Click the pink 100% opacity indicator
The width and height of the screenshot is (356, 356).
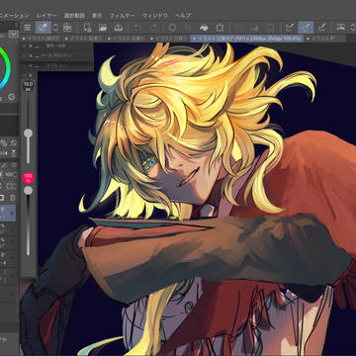(x=28, y=178)
